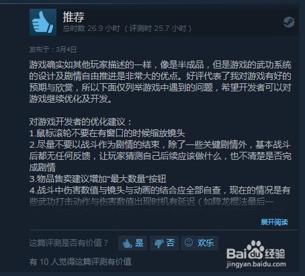Click the thumbs-down icon beside 否

tap(159, 243)
